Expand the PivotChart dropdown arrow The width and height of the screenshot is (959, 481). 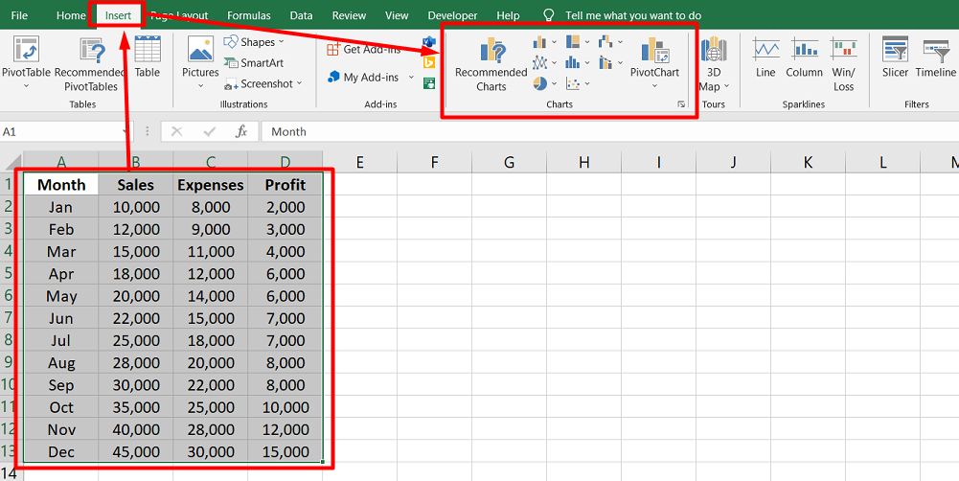[x=654, y=86]
